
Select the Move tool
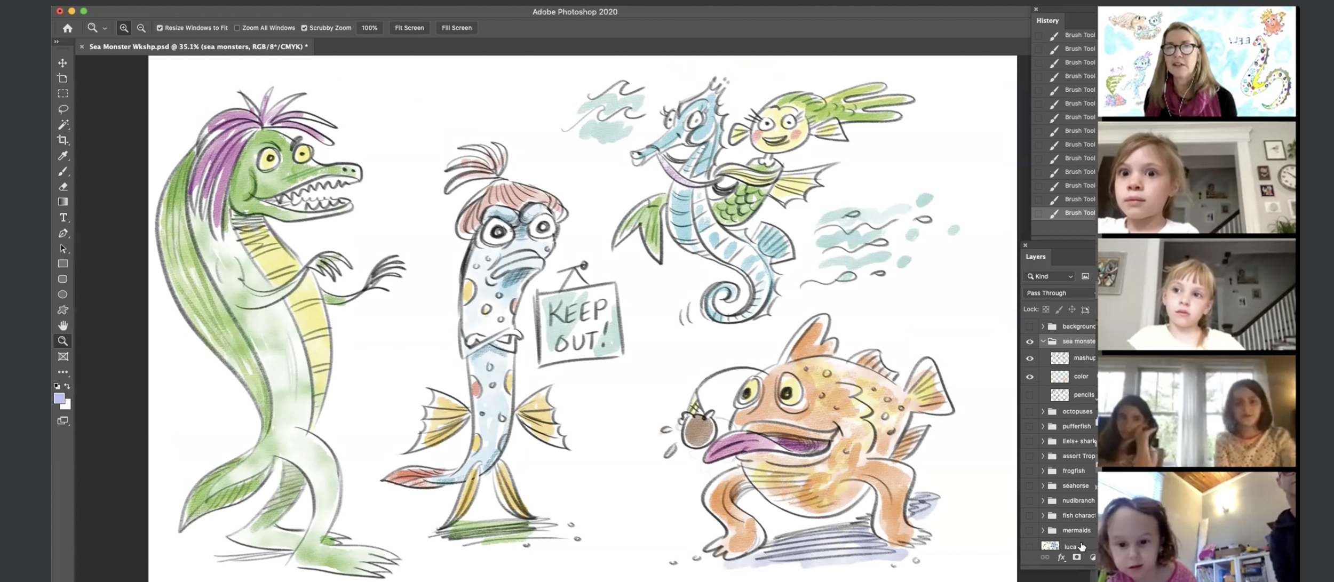pos(63,63)
